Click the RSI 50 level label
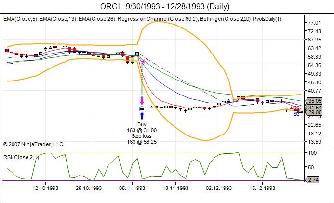 pos(311,167)
